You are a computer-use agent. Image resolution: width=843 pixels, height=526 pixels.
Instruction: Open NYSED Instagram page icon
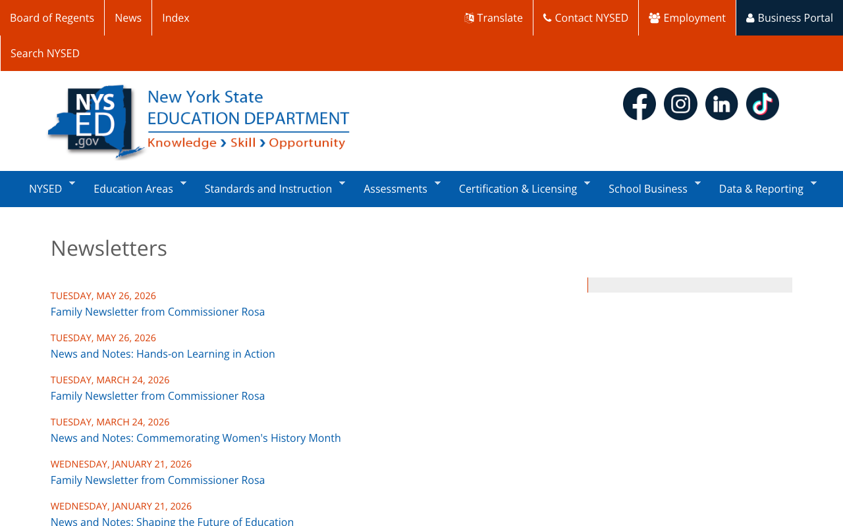680,104
